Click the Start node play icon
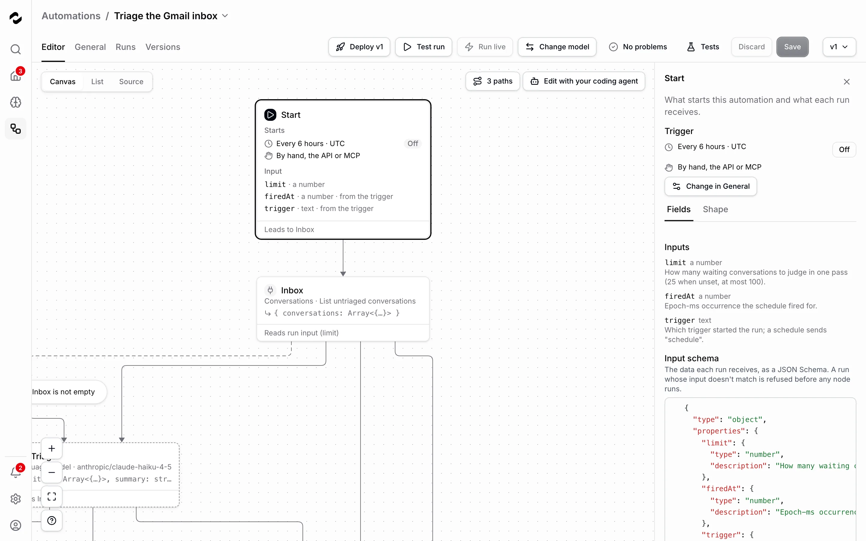 [270, 115]
